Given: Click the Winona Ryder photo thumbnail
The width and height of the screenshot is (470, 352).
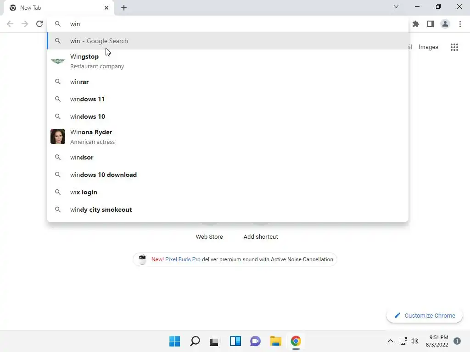Looking at the screenshot, I should point(58,137).
